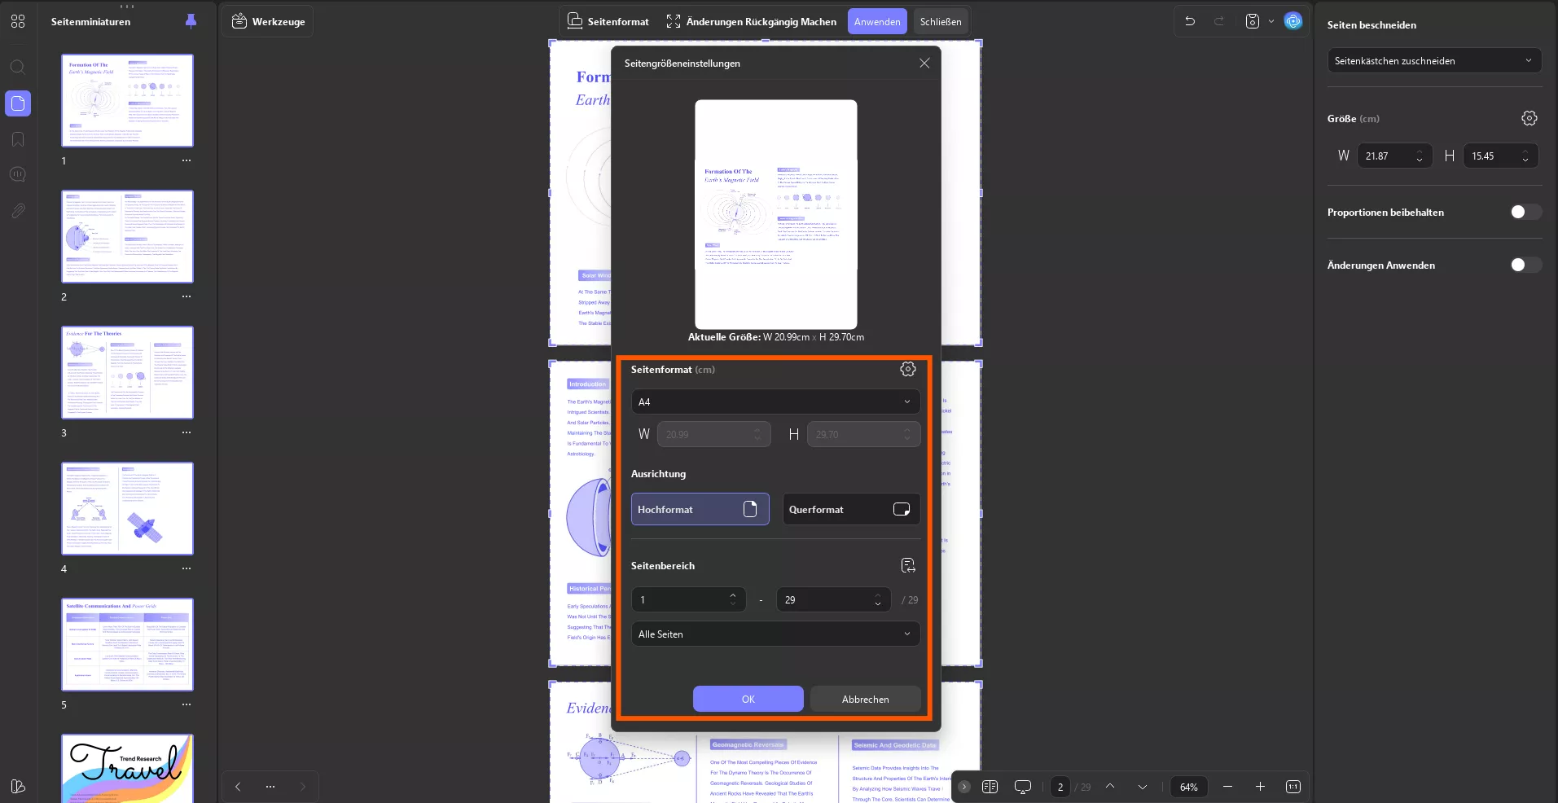Pin the Seitenminiaturen panel
The width and height of the screenshot is (1558, 803).
pyautogui.click(x=191, y=21)
